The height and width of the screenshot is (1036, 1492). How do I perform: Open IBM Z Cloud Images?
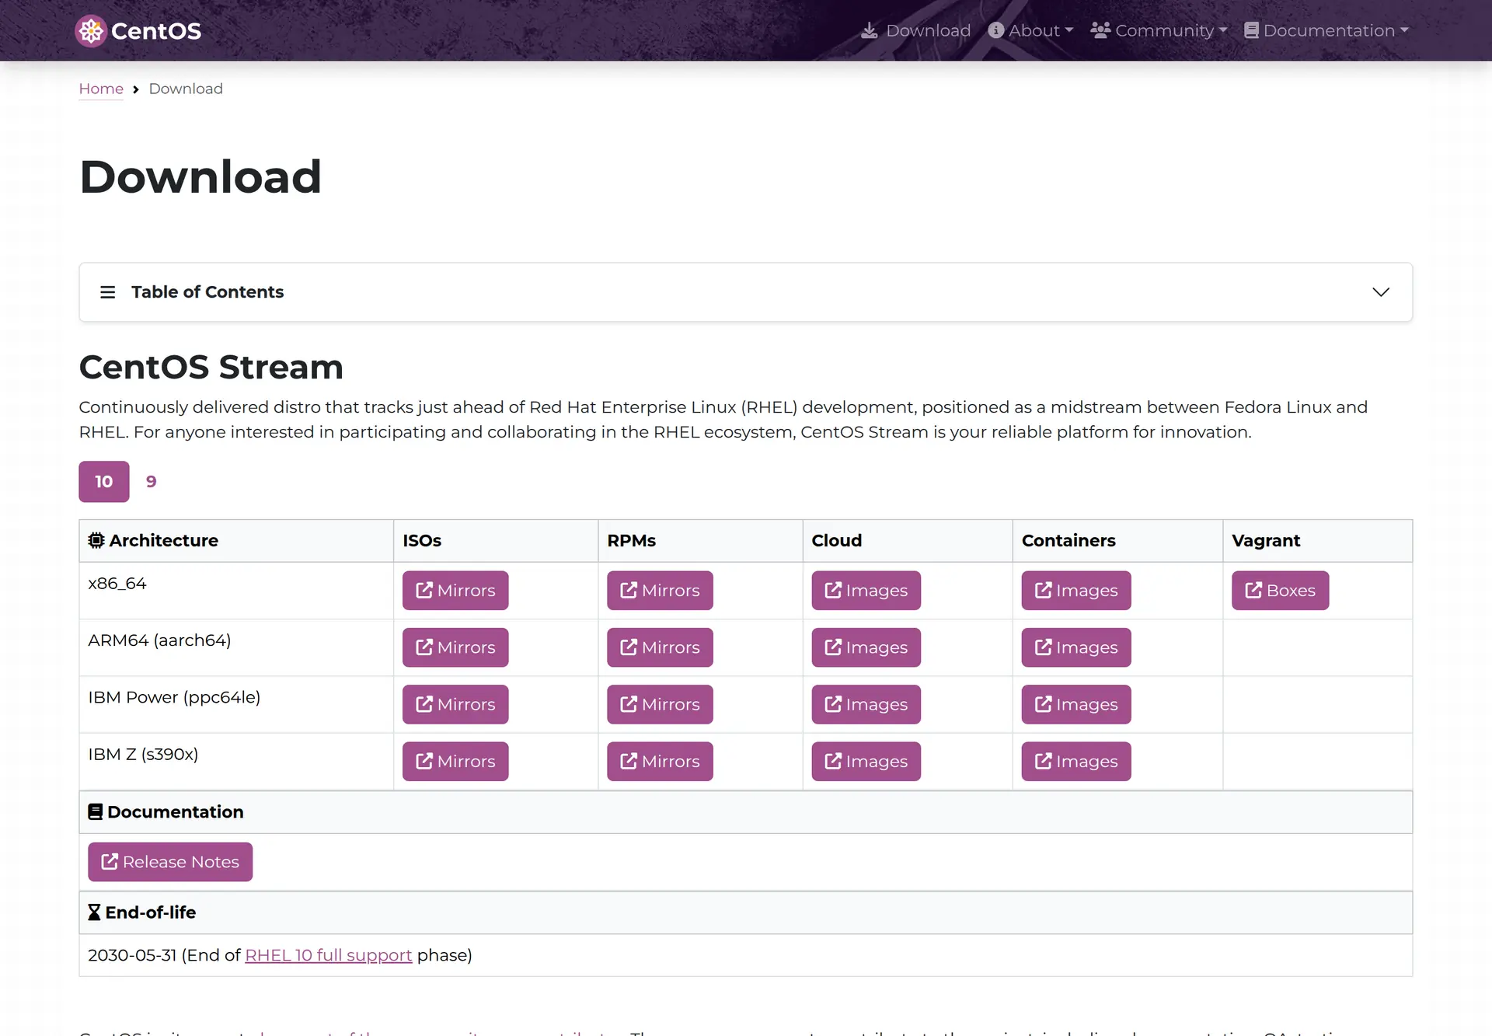866,762
